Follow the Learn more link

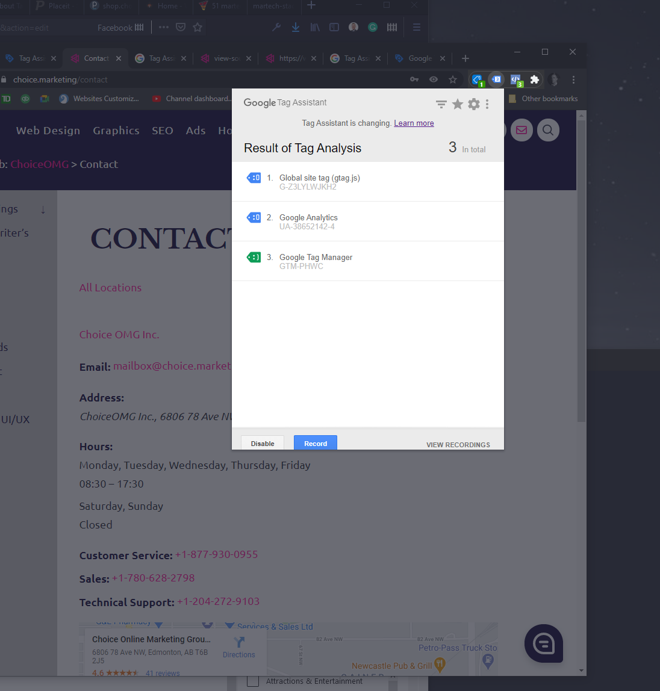pos(414,123)
